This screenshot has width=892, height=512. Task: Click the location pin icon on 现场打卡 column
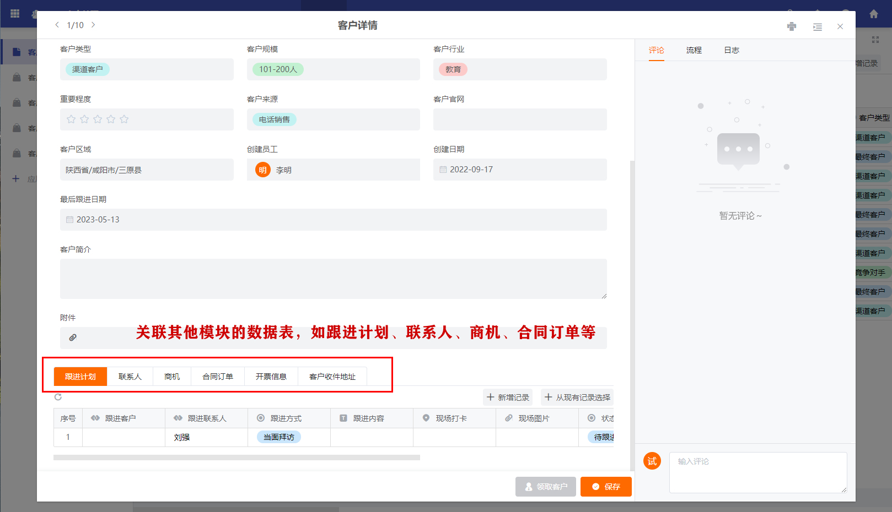tap(425, 418)
